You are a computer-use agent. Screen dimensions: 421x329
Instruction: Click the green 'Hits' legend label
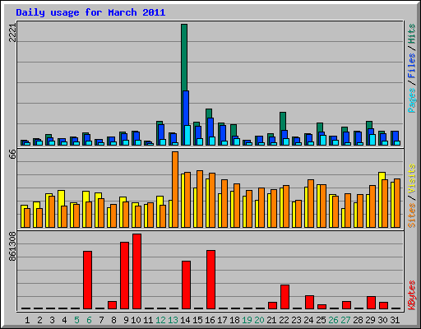click(x=412, y=34)
